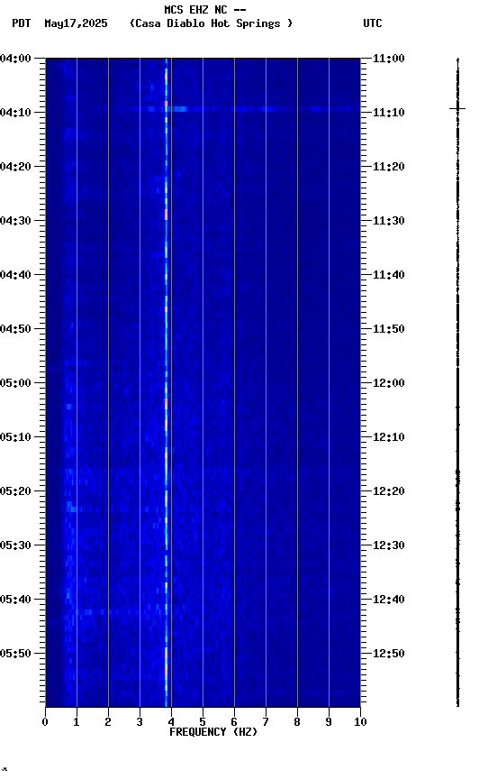Image resolution: width=497 pixels, height=779 pixels.
Task: Click the '05:20' PDT time label
Action: coord(15,492)
